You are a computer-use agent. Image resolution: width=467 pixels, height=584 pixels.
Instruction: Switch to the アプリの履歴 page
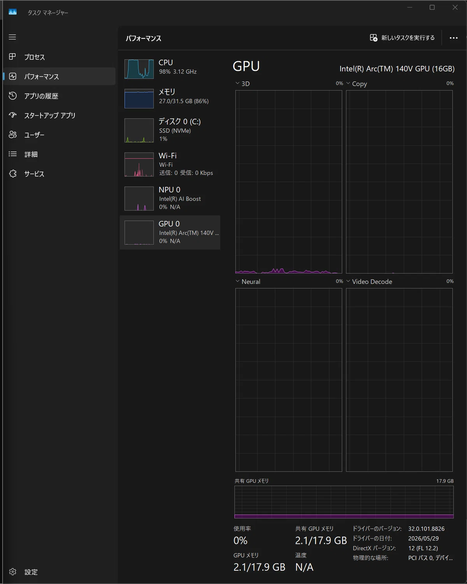(59, 96)
